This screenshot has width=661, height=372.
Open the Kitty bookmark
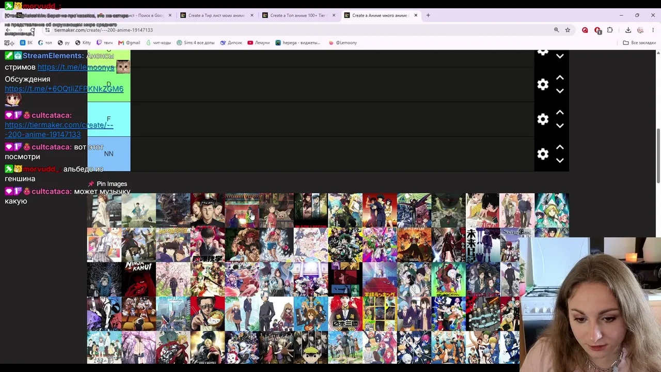click(x=83, y=43)
